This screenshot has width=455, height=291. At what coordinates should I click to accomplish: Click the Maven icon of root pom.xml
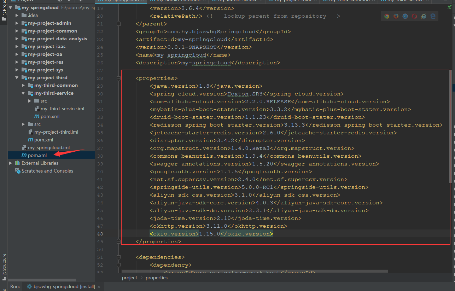tap(24, 155)
